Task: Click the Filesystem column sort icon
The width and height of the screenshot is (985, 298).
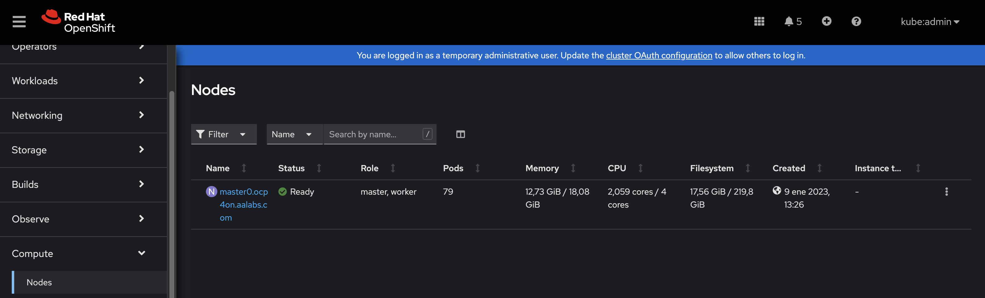Action: click(x=748, y=168)
